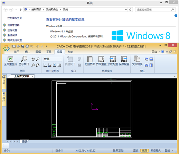
Task: Click the New document icon in CAXA quick access toolbar
Action: tap(14, 46)
